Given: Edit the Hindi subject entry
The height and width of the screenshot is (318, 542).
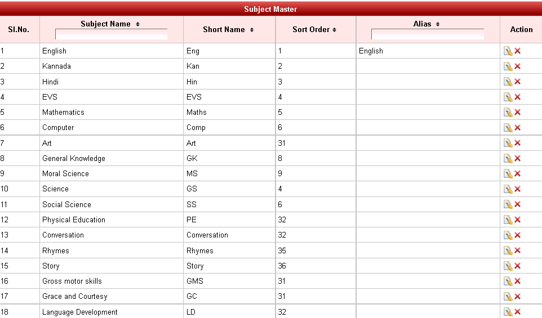Looking at the screenshot, I should [508, 82].
